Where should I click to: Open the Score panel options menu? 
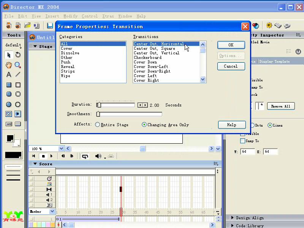(216, 164)
